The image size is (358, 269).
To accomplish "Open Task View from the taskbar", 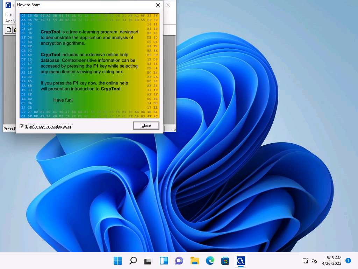I will click(149, 261).
